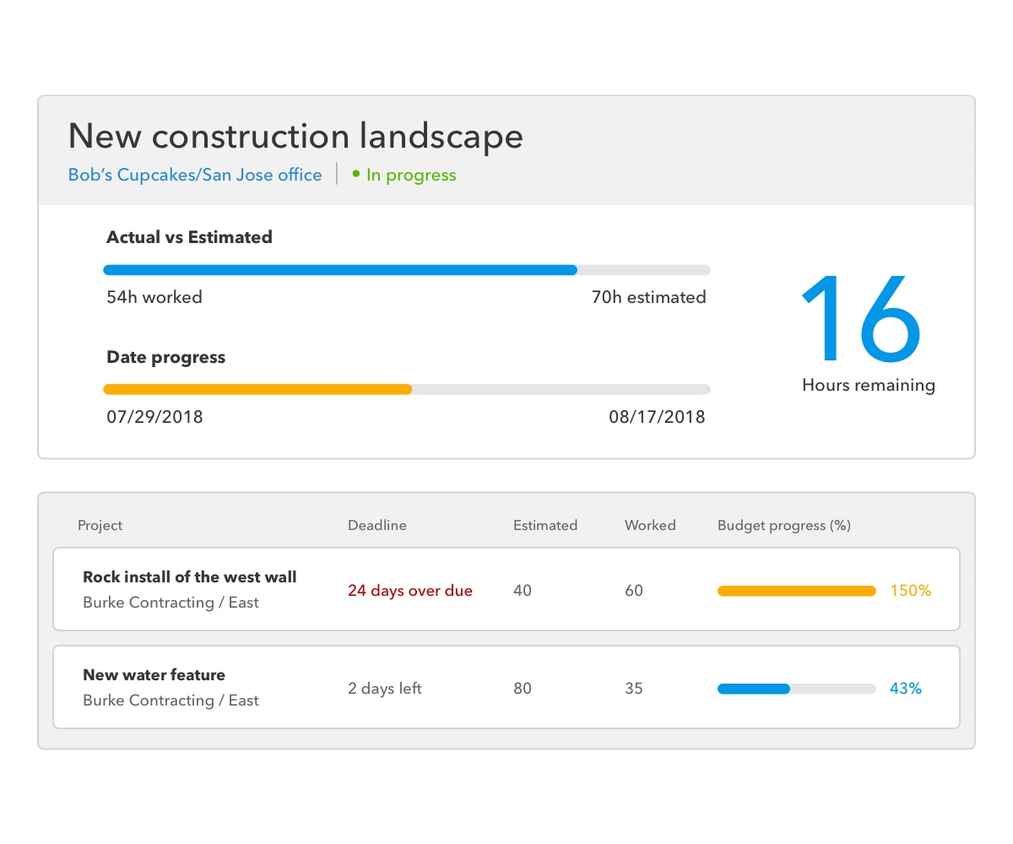Select the Deadline column header
Screen dimensions: 1013x844
376,525
